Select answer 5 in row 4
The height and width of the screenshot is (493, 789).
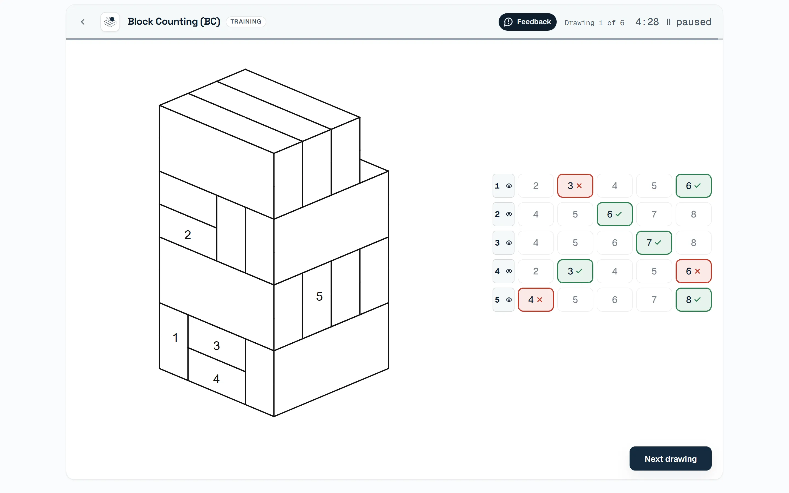pos(654,271)
